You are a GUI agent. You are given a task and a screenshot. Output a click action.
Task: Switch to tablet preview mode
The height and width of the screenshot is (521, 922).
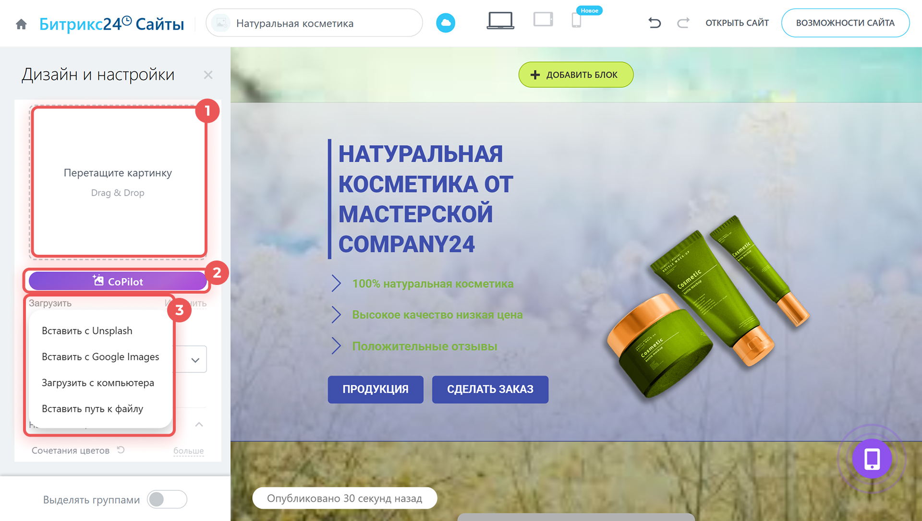click(543, 20)
